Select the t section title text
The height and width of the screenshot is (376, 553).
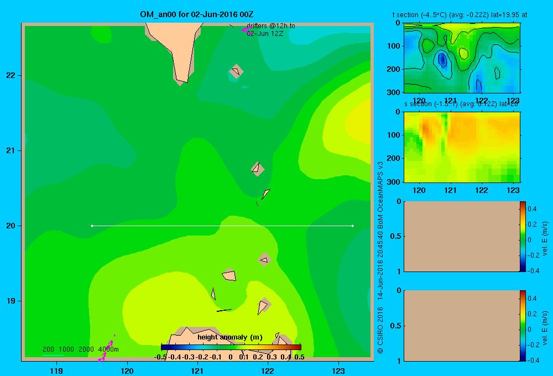coord(460,15)
